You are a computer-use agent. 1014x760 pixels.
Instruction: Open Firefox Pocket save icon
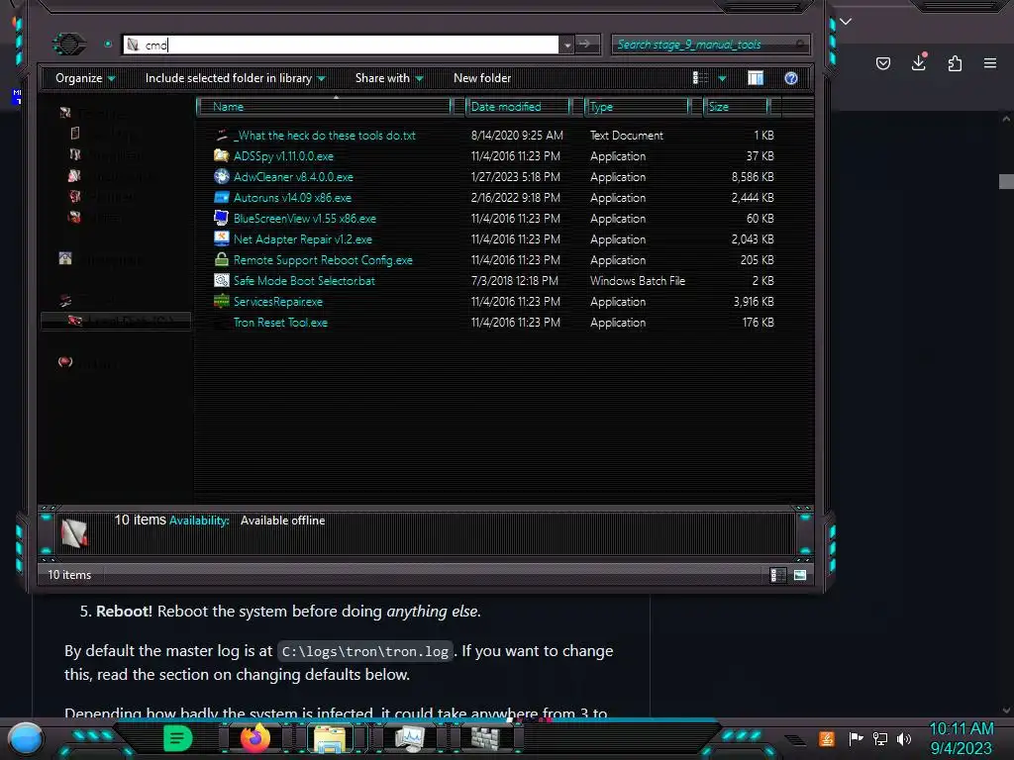pyautogui.click(x=882, y=63)
